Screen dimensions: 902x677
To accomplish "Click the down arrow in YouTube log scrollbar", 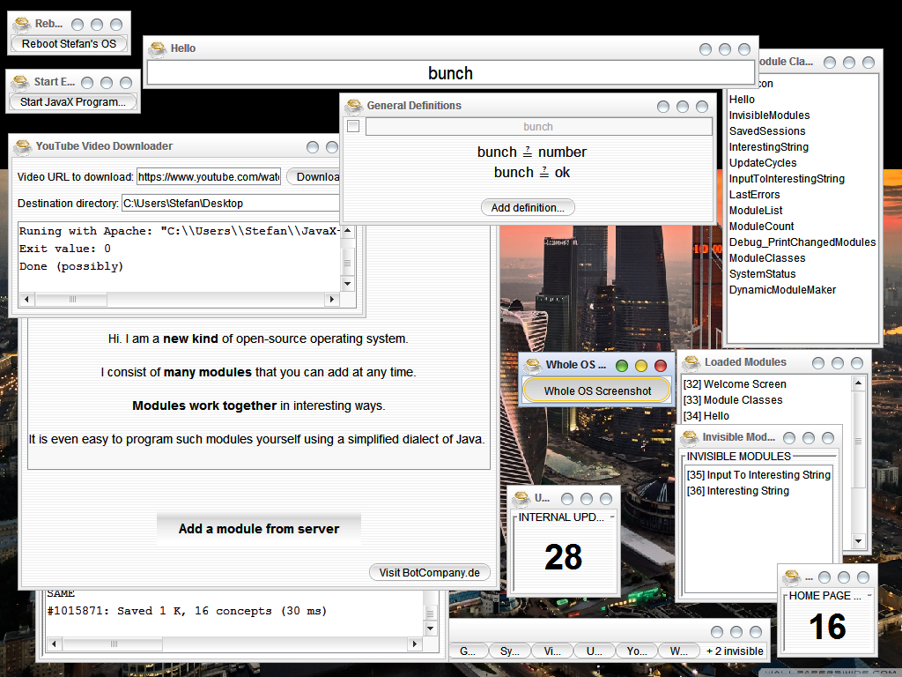I will click(x=347, y=283).
